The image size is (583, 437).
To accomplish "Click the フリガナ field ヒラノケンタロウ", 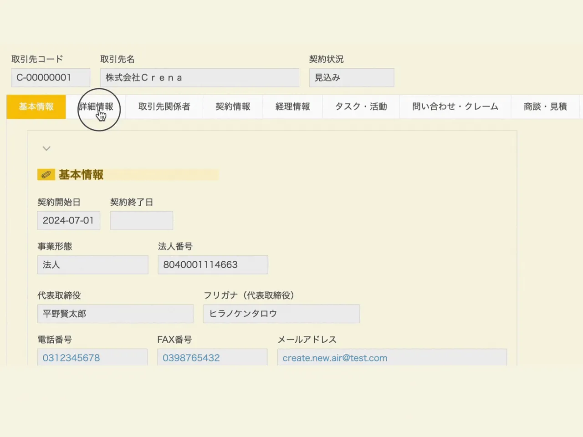I will tap(281, 314).
